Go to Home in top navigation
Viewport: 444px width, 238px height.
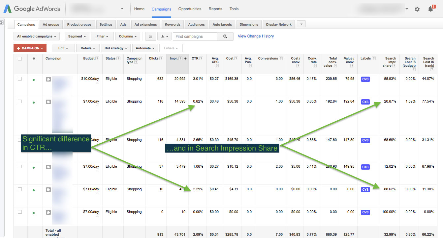[139, 9]
